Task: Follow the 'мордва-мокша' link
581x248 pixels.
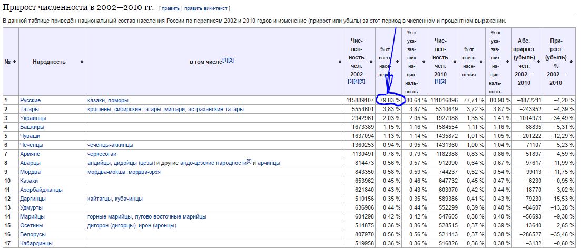Action: [106, 172]
